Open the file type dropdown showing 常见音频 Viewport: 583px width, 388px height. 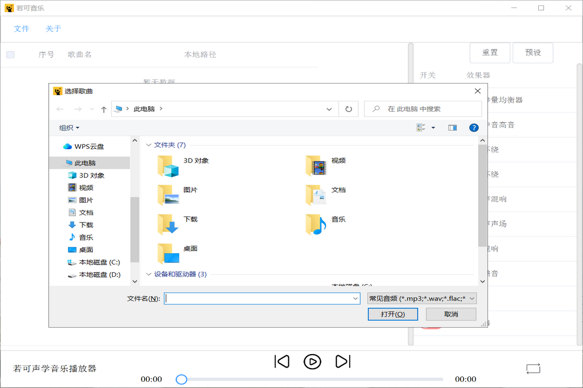[422, 298]
